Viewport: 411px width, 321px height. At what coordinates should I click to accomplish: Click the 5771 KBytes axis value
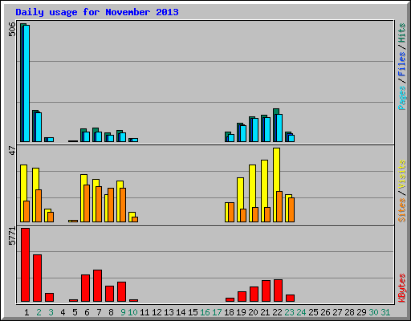point(12,236)
